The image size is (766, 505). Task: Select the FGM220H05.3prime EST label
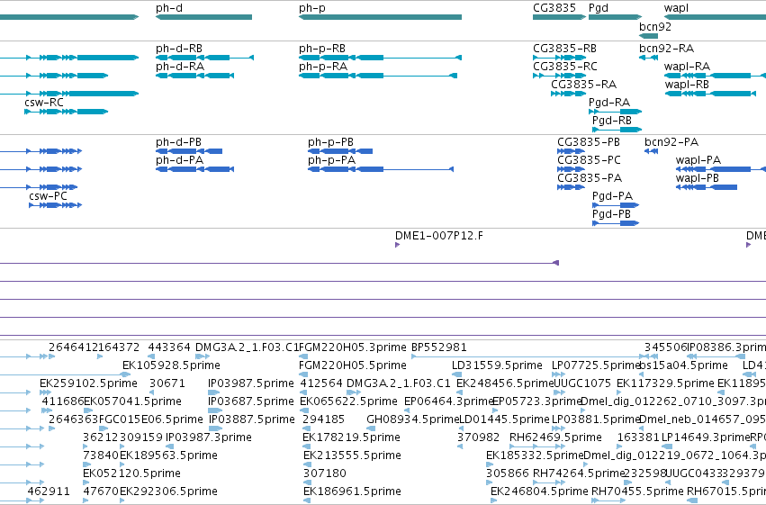click(x=352, y=347)
